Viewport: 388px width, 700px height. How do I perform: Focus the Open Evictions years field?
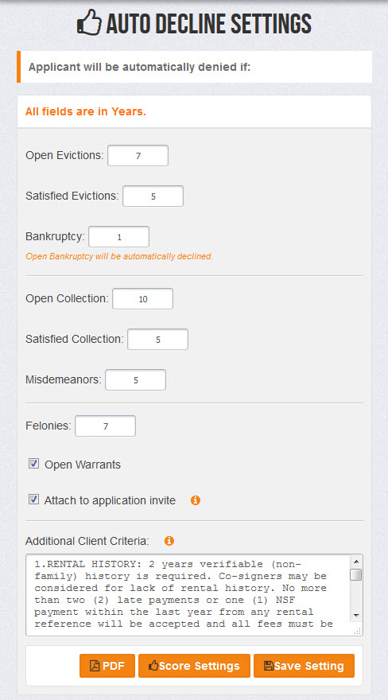click(x=138, y=156)
